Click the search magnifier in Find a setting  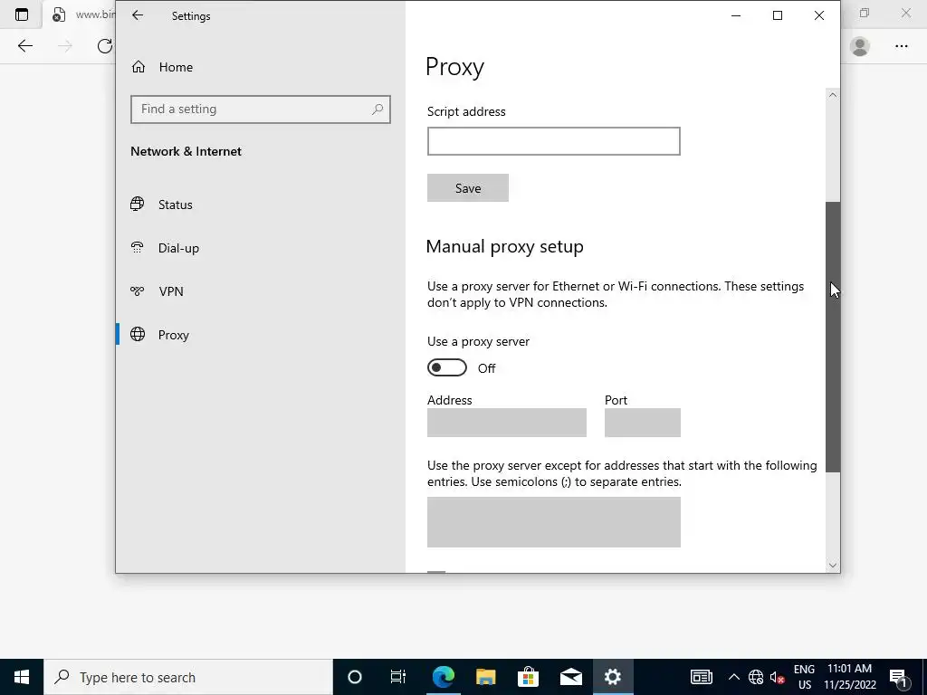(377, 109)
